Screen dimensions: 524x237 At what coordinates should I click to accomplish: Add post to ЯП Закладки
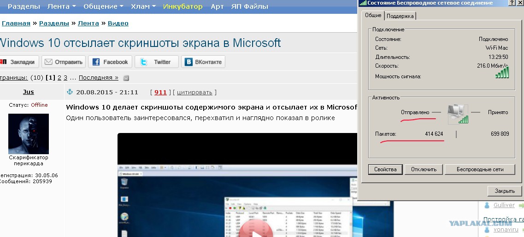19,62
